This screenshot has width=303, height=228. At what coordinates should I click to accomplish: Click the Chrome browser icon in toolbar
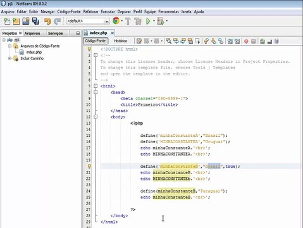click(116, 21)
